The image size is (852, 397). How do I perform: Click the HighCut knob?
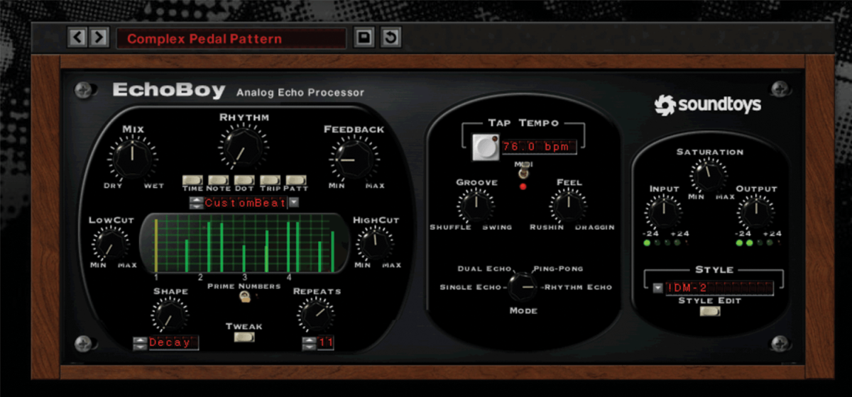coord(375,245)
